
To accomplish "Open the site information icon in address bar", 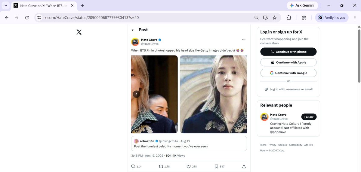I will point(39,18).
